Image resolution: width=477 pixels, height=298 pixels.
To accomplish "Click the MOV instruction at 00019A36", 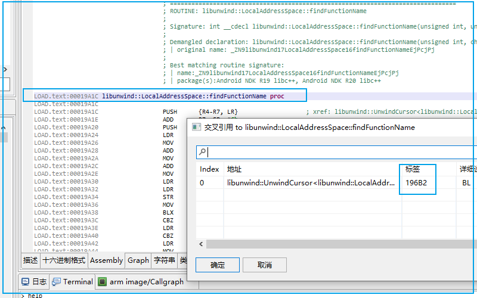I will click(x=168, y=204).
